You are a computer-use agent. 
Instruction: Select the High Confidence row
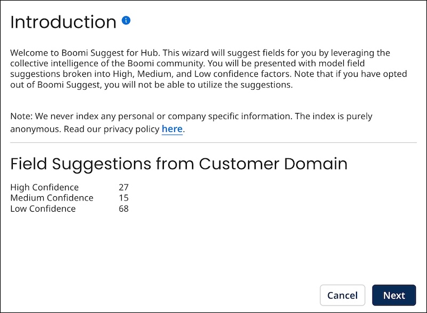pos(44,187)
